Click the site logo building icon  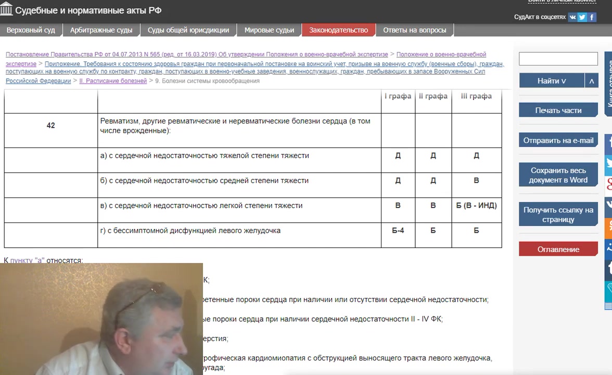pyautogui.click(x=7, y=9)
